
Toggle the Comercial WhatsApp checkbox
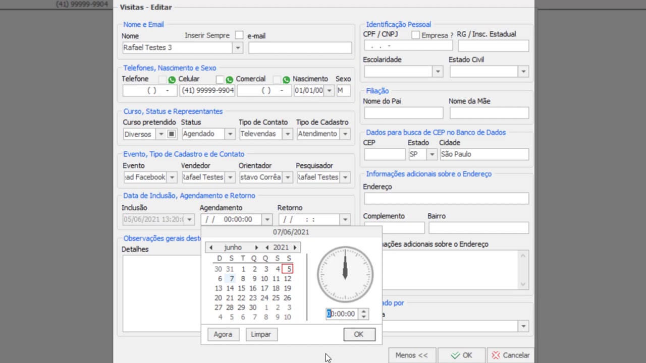(x=277, y=80)
